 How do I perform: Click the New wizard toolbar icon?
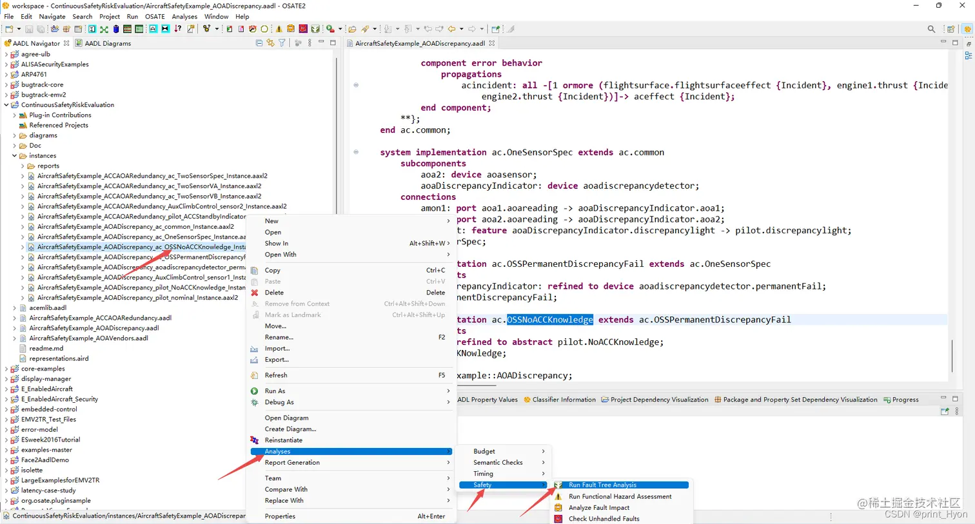tap(9, 29)
